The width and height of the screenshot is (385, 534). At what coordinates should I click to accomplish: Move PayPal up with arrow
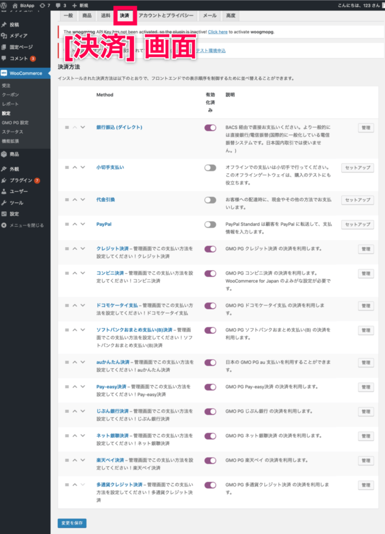point(75,224)
